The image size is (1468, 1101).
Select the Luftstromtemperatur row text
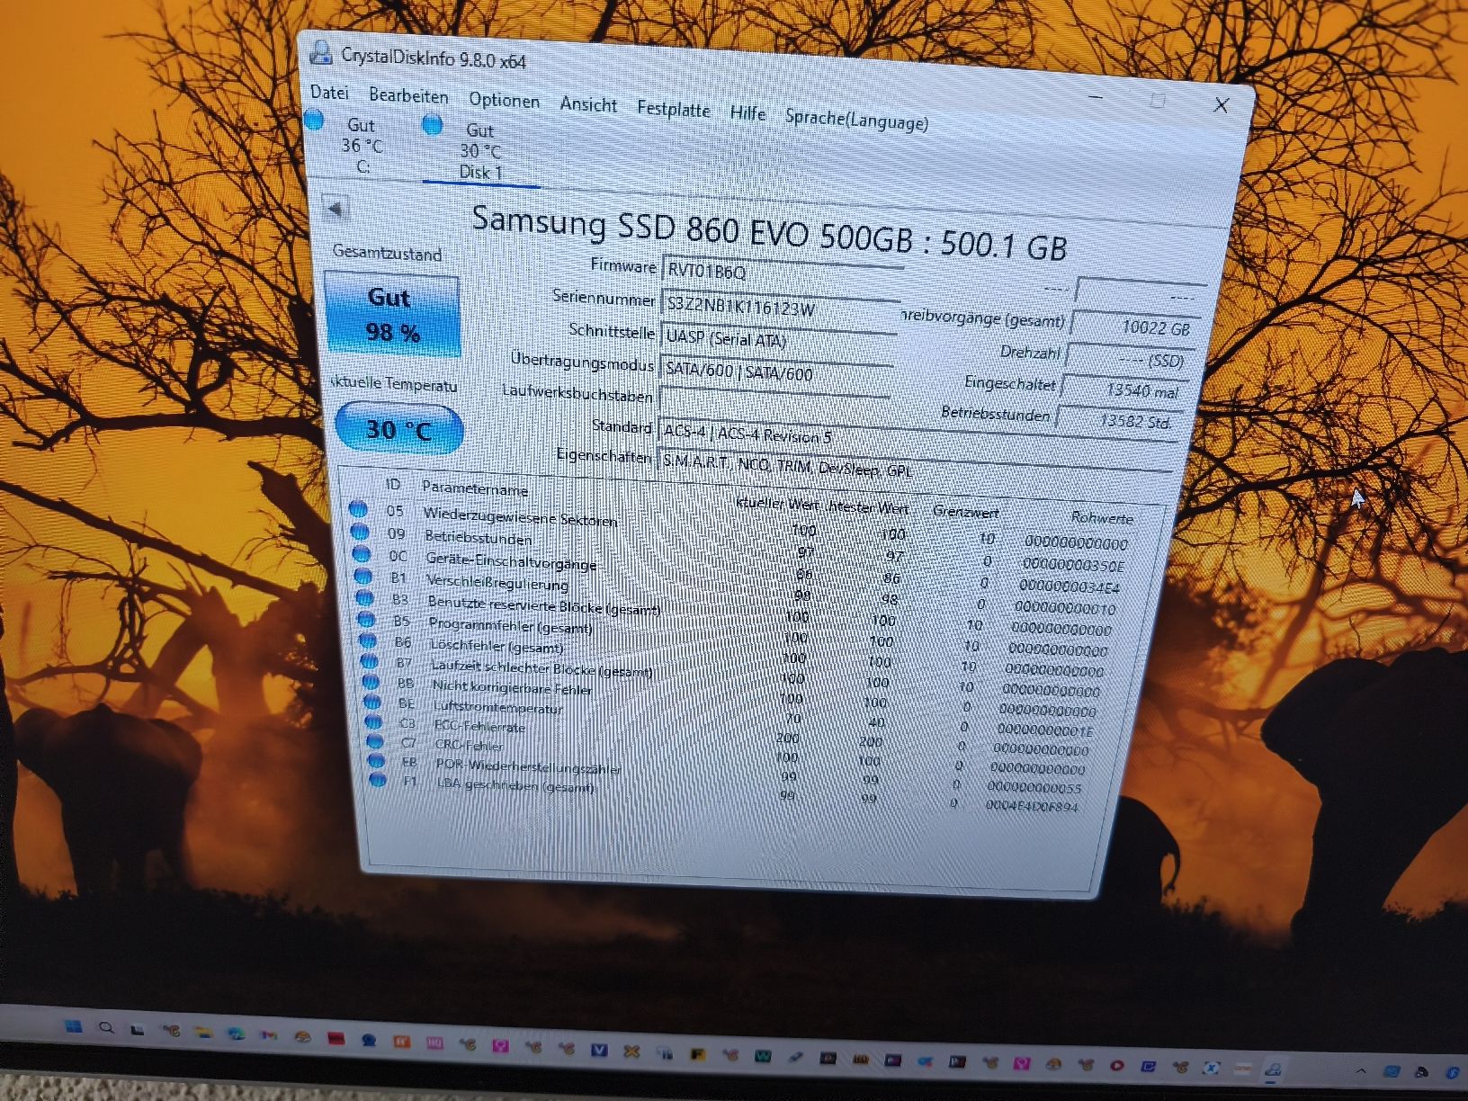click(498, 707)
